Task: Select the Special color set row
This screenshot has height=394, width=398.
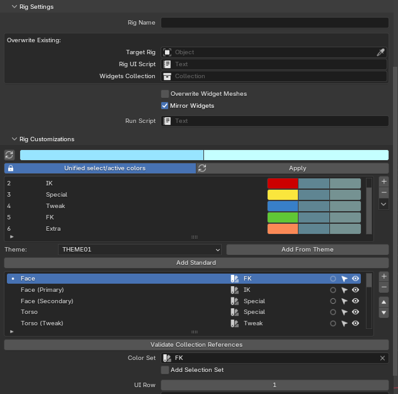Action: pyautogui.click(x=136, y=195)
